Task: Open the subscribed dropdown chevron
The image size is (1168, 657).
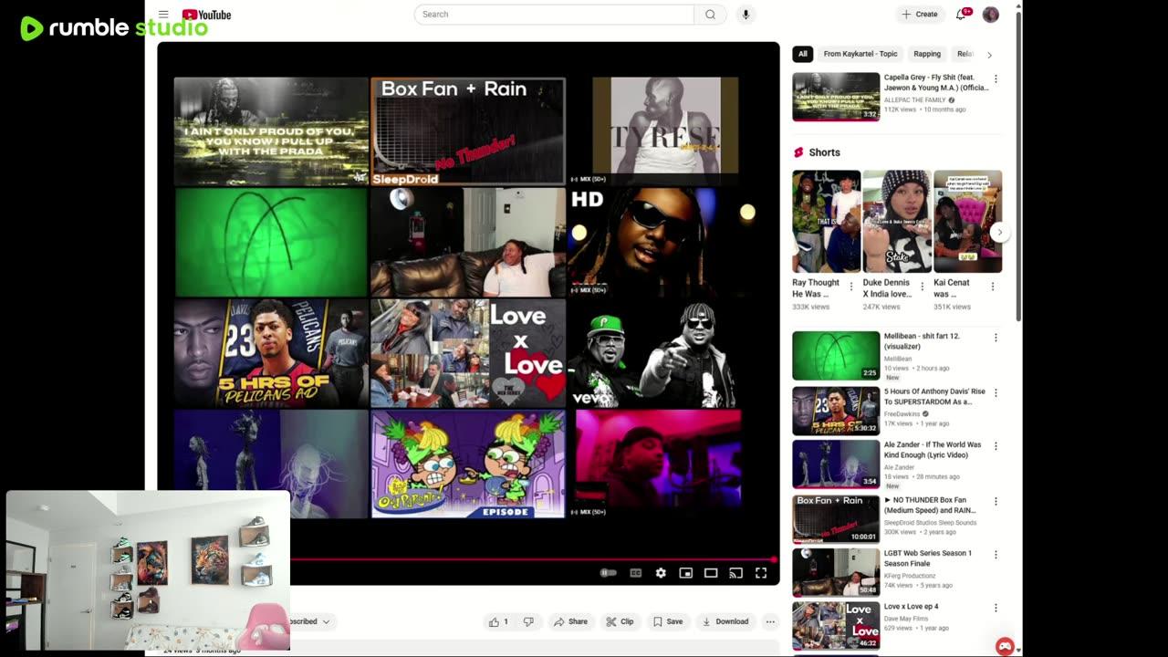Action: tap(326, 621)
